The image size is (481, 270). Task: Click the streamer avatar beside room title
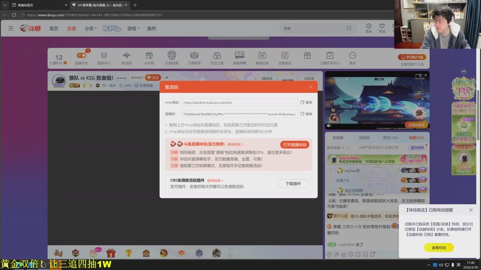click(x=58, y=81)
